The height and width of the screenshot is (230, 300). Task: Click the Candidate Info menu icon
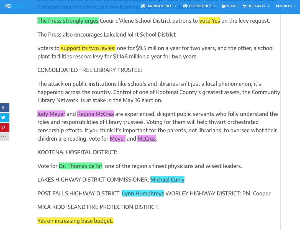tap(143, 6)
